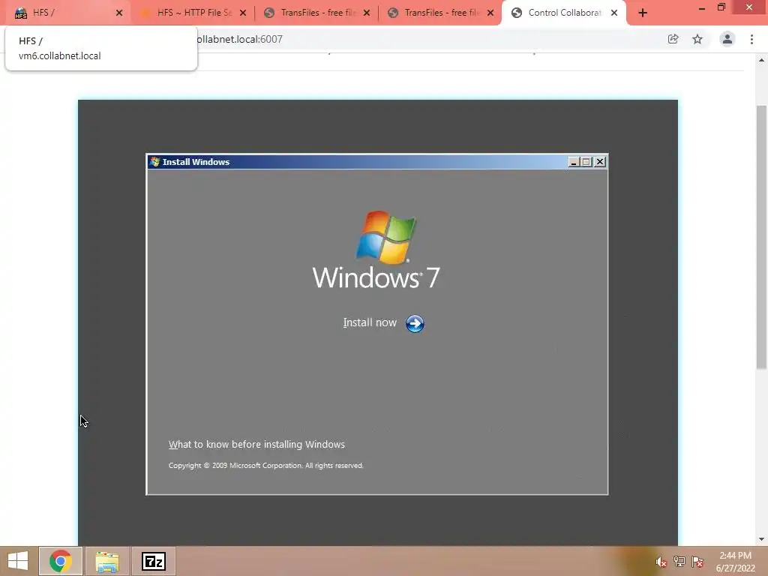Close the HFS / tab
The image size is (768, 576).
point(119,13)
